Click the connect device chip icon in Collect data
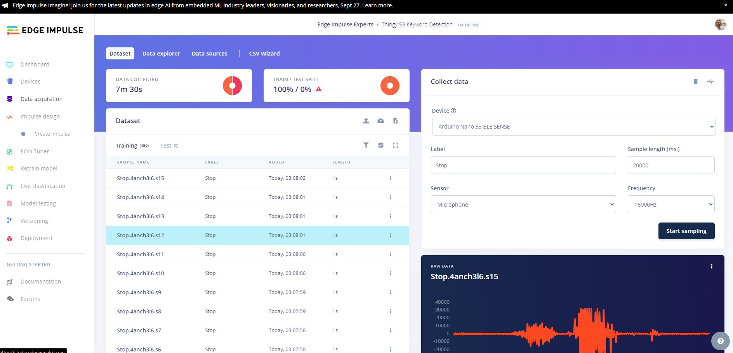This screenshot has width=733, height=353. click(695, 82)
